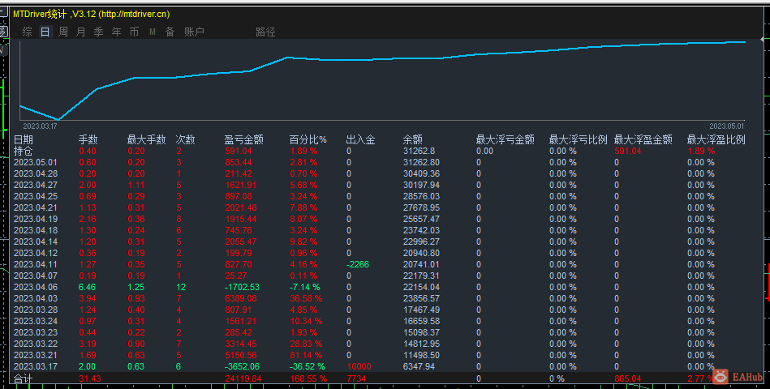Screen dimensions: 770x389
Task: Select the 2023.04.14 date row
Action: [36, 242]
